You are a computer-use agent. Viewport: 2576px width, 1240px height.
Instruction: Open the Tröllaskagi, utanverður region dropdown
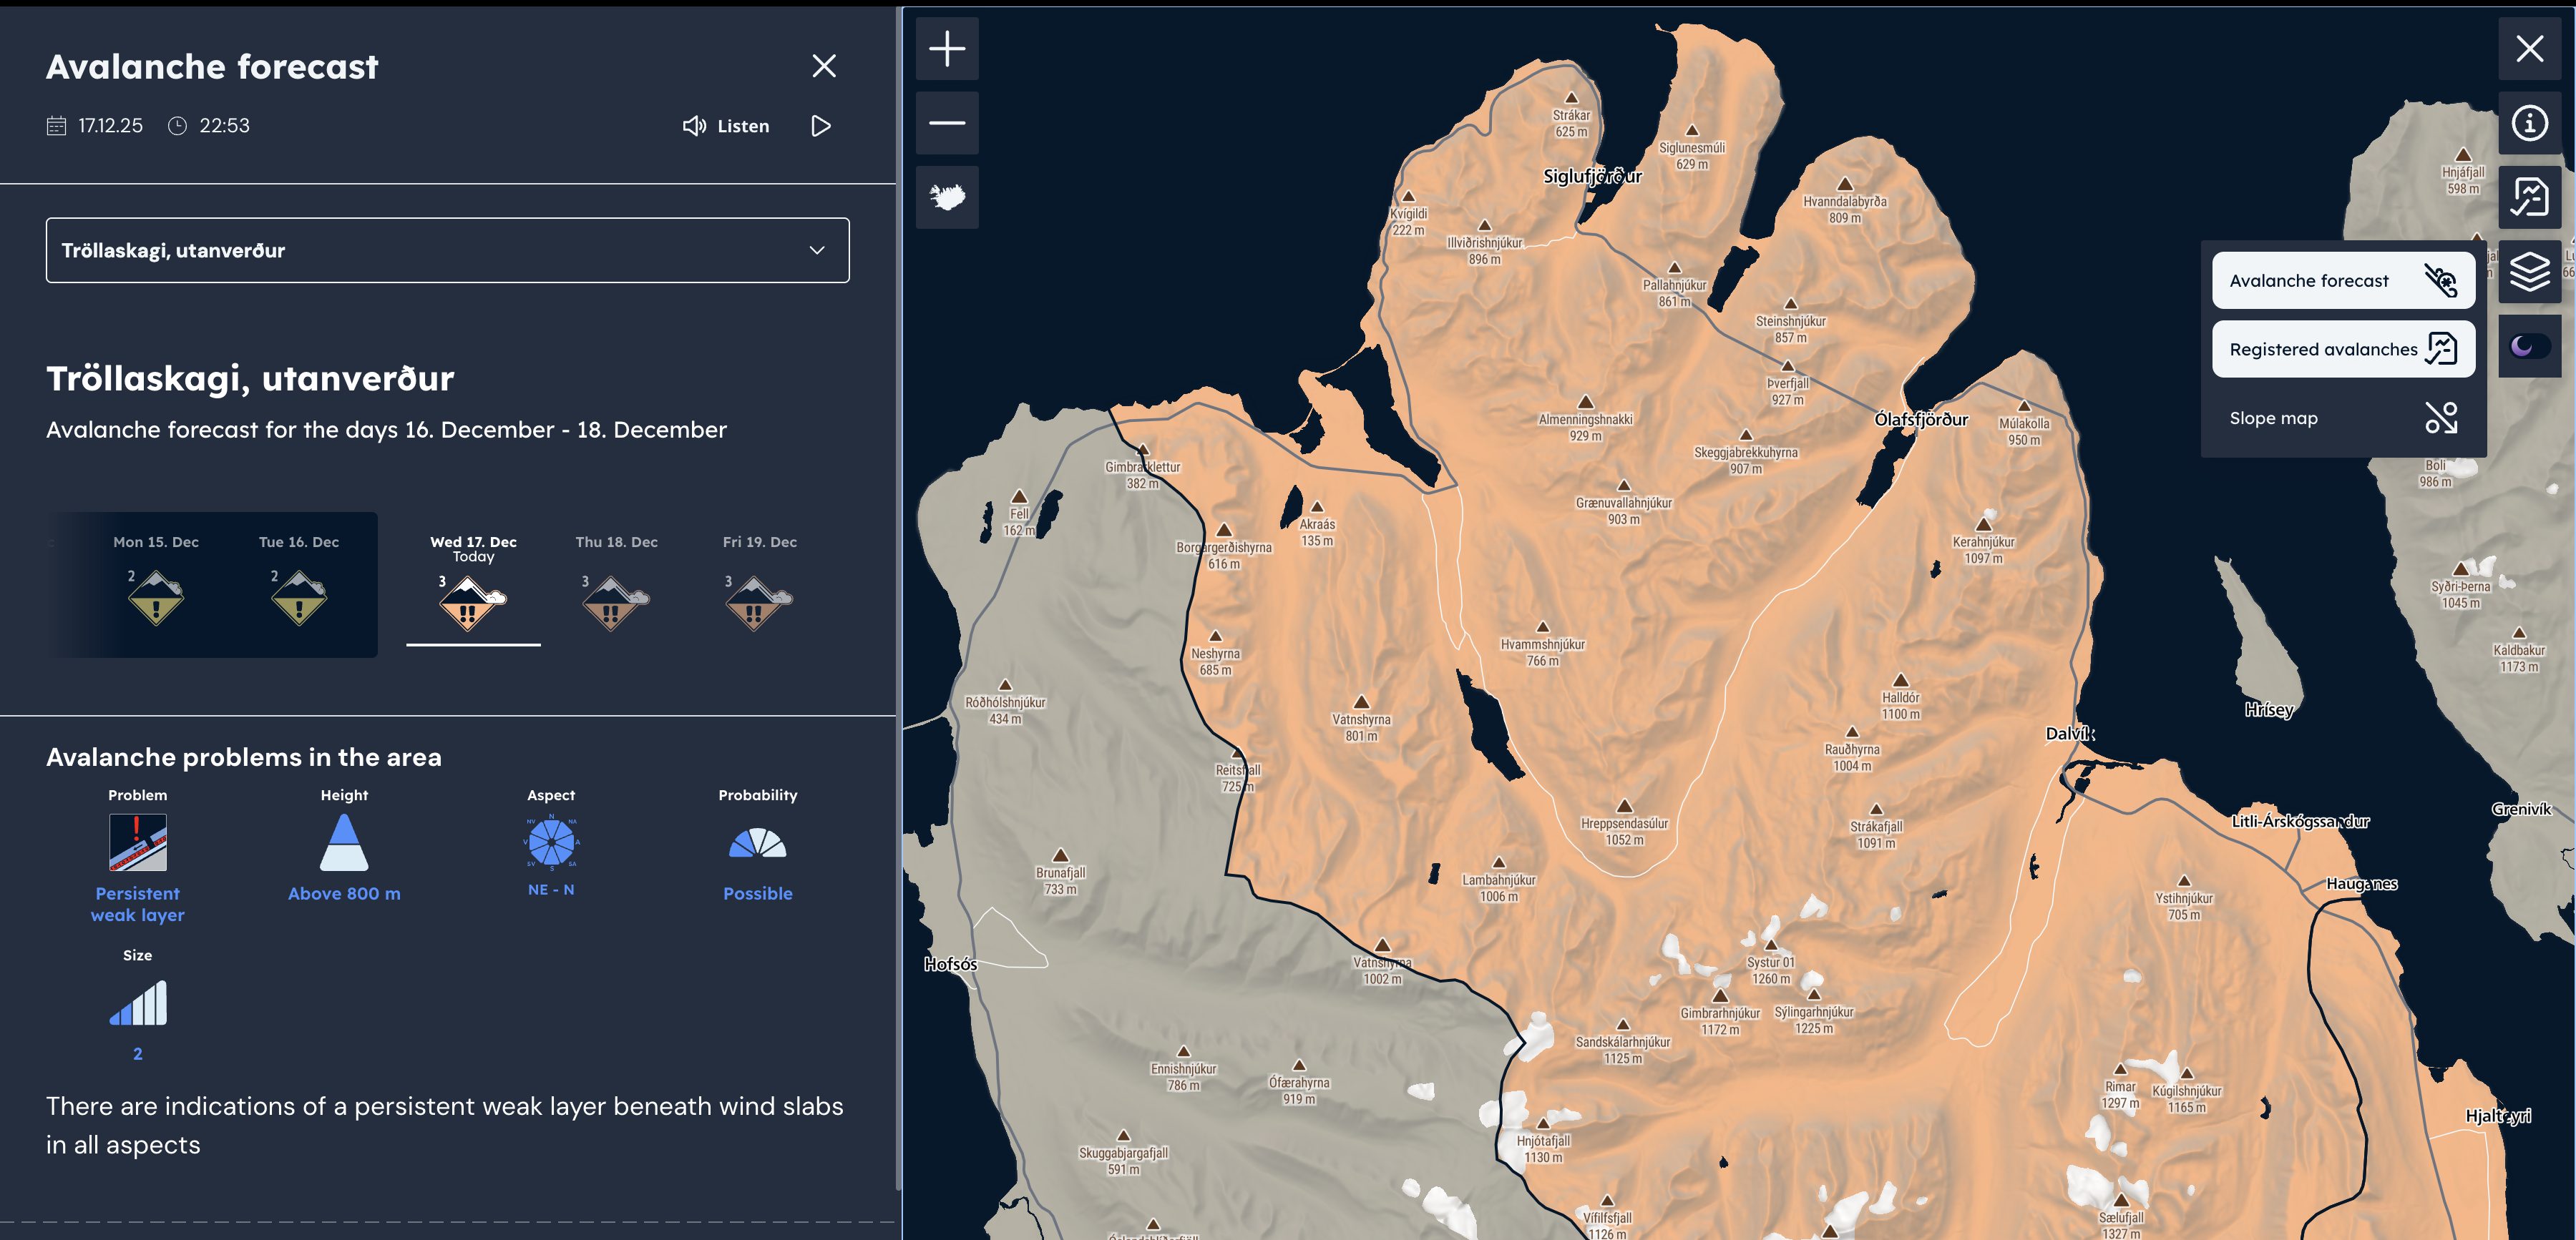[447, 250]
